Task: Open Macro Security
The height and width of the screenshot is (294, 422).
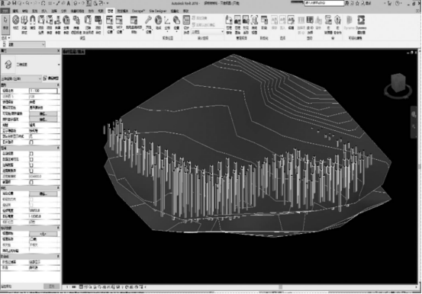Action: point(337,24)
